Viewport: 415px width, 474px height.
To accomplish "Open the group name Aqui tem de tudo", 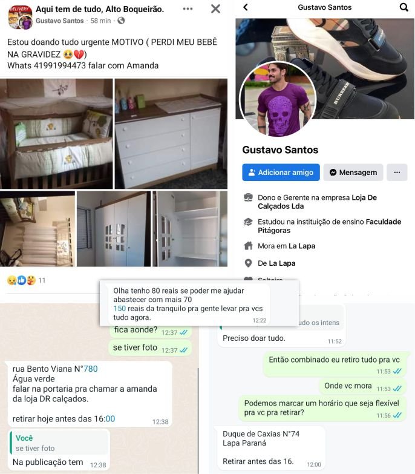I will click(100, 9).
